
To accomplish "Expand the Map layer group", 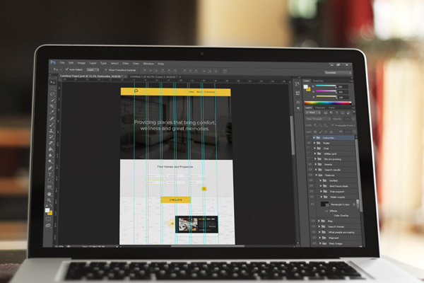I will tap(319, 221).
